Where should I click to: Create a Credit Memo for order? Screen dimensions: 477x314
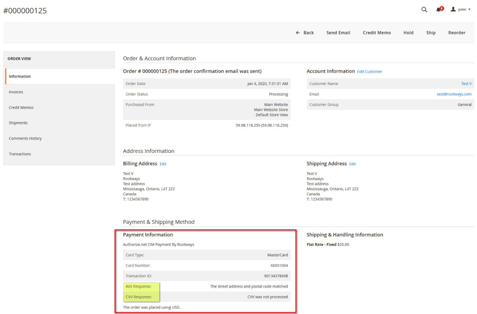[x=377, y=33]
